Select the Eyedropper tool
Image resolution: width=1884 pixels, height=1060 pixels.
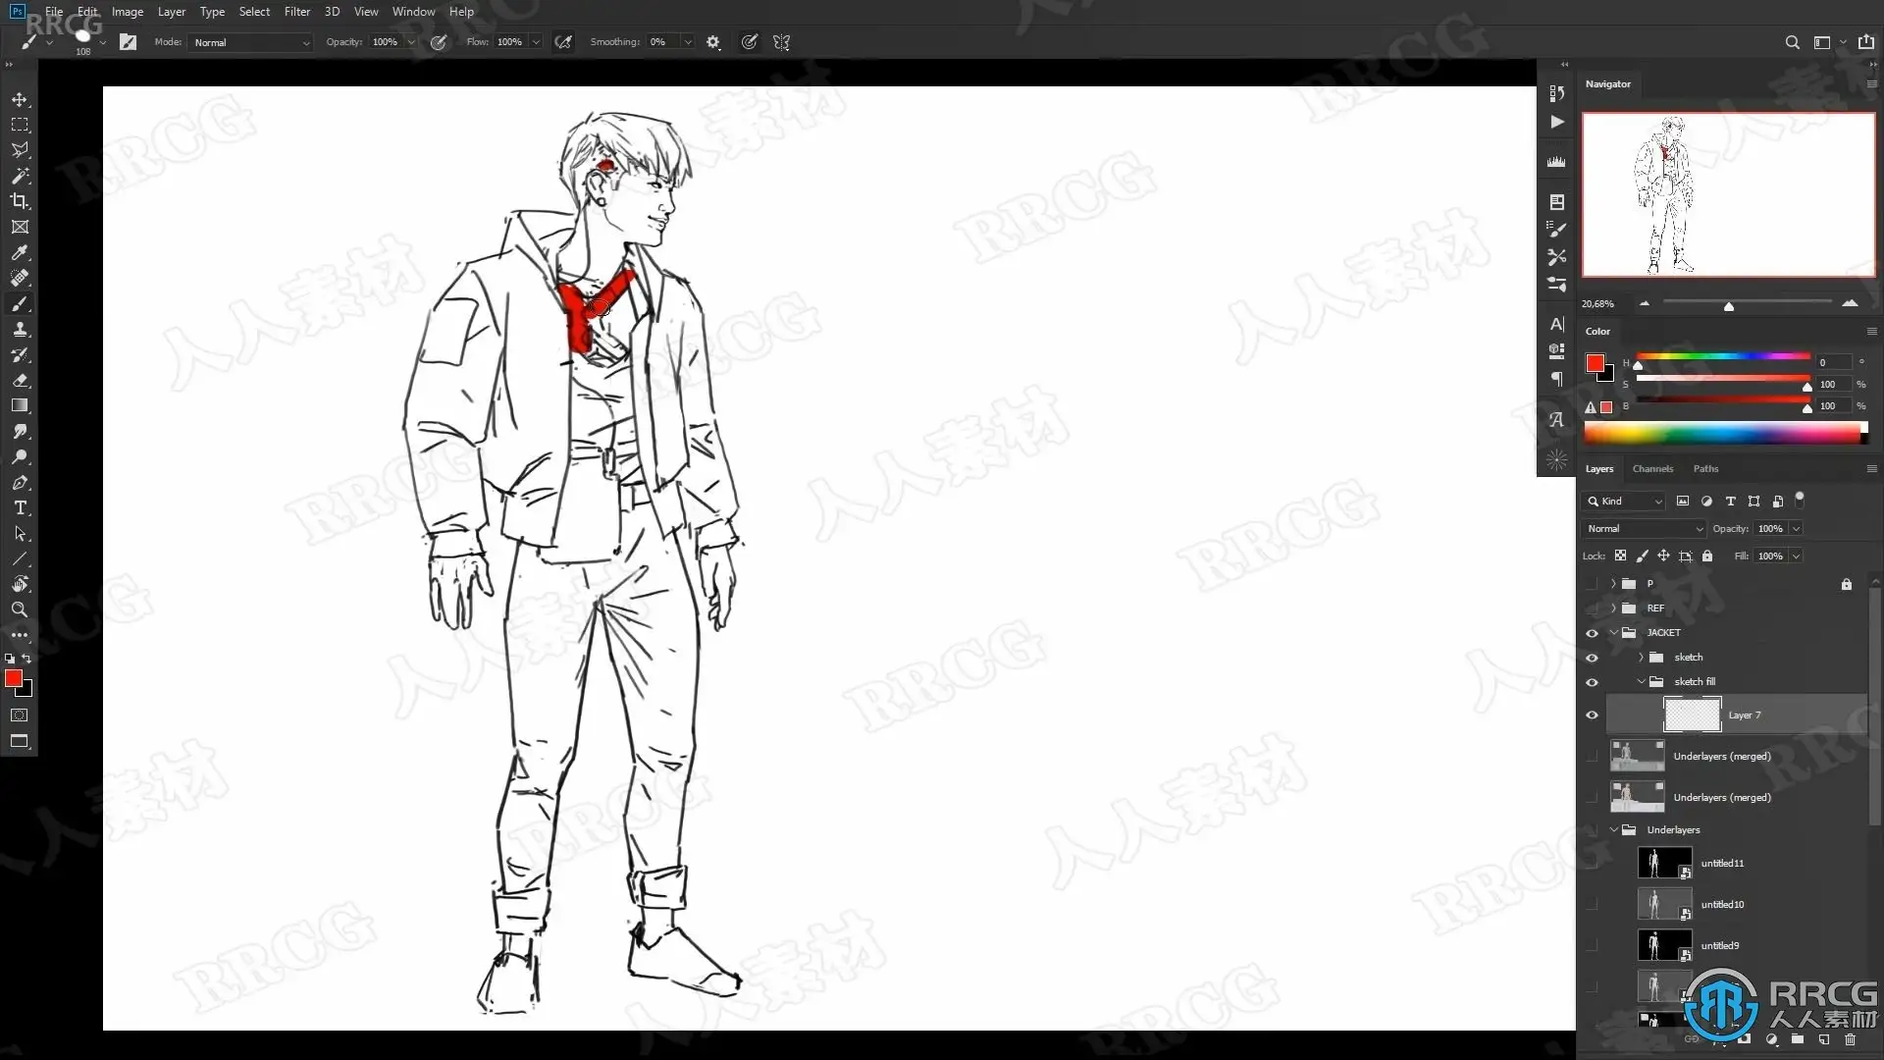pyautogui.click(x=20, y=252)
